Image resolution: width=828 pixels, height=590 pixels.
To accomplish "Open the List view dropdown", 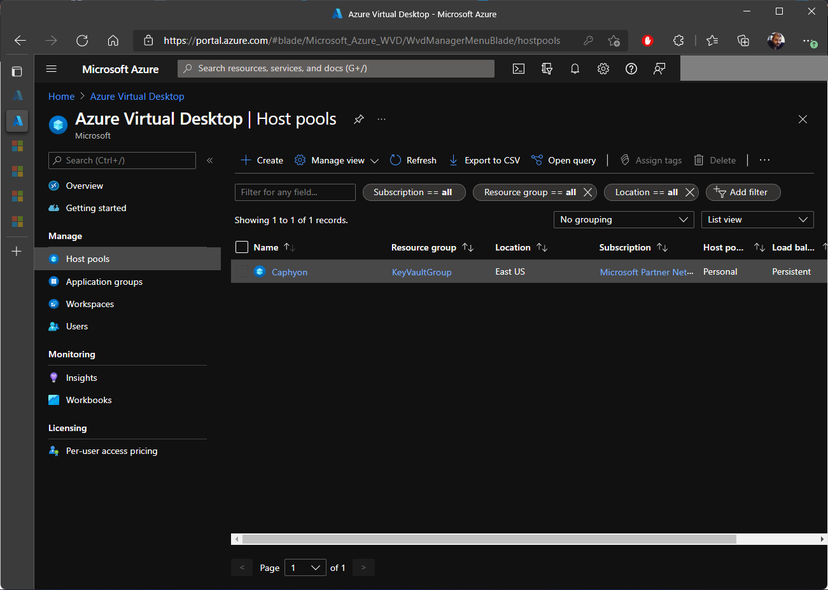I will pyautogui.click(x=757, y=219).
